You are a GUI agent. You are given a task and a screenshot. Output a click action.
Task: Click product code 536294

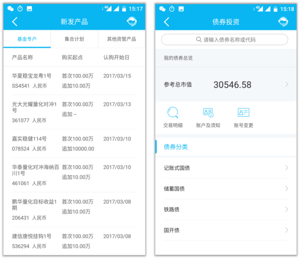tap(21, 246)
